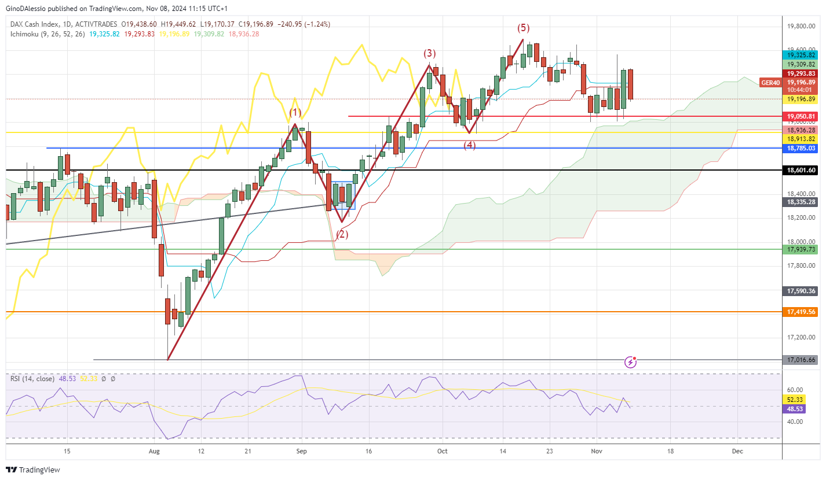Click the GER40 symbol tag
The image size is (826, 480).
770,83
